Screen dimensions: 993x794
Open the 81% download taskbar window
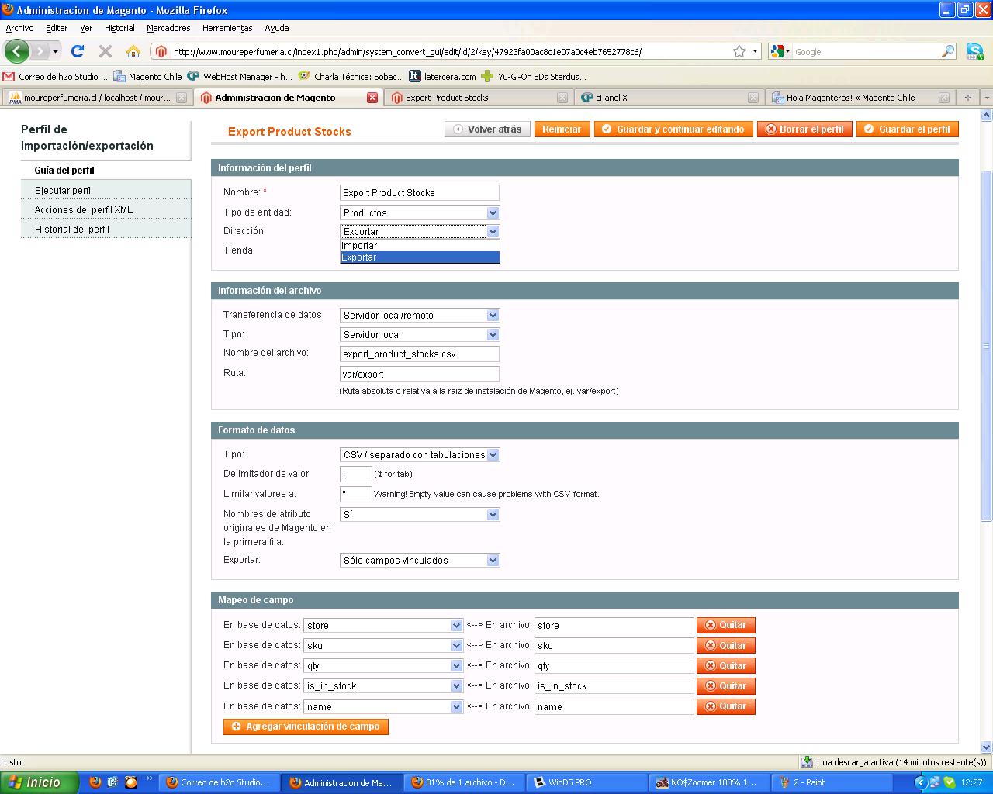click(464, 782)
